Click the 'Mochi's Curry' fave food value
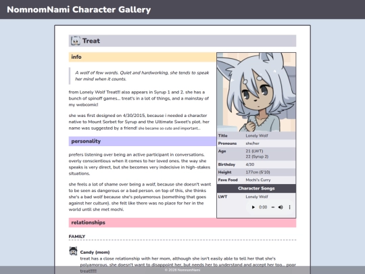Screen dimensions: 365x274 coord(258,180)
